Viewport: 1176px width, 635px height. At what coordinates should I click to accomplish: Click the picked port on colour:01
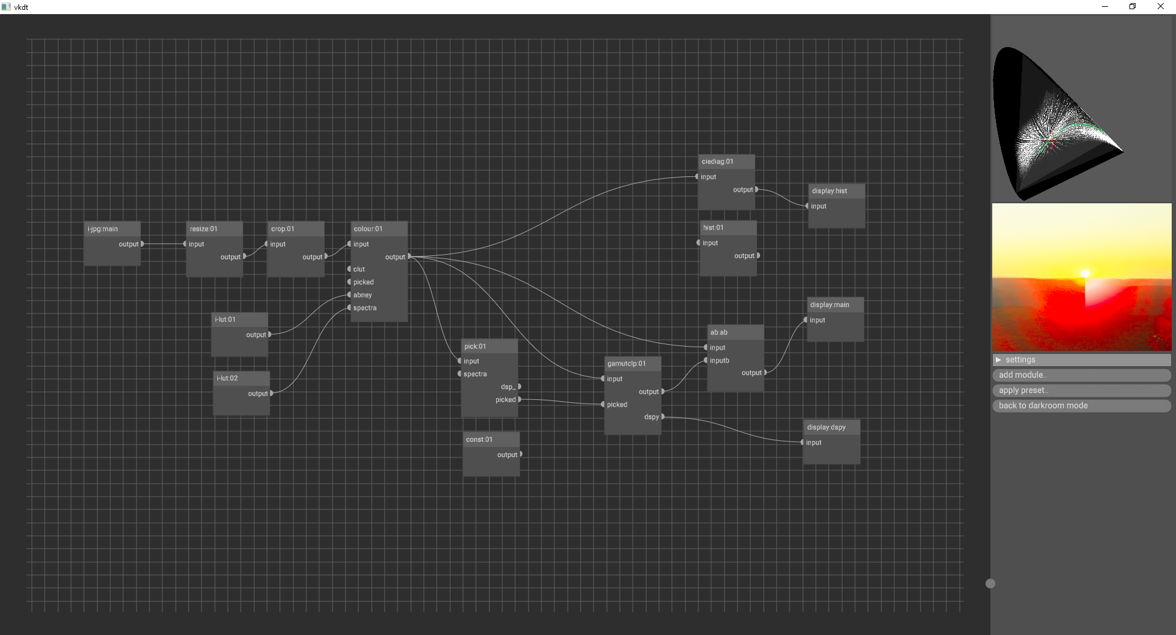[x=350, y=282]
